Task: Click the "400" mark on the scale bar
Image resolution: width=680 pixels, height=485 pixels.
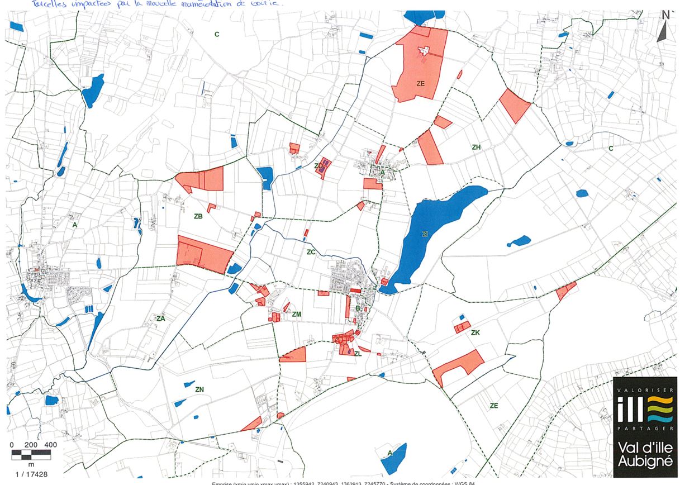Action: tap(50, 444)
